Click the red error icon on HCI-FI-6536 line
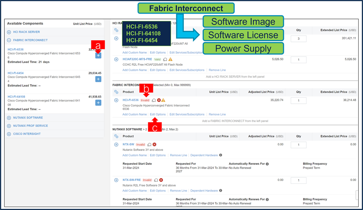This screenshot has width=363, height=210. point(159,100)
